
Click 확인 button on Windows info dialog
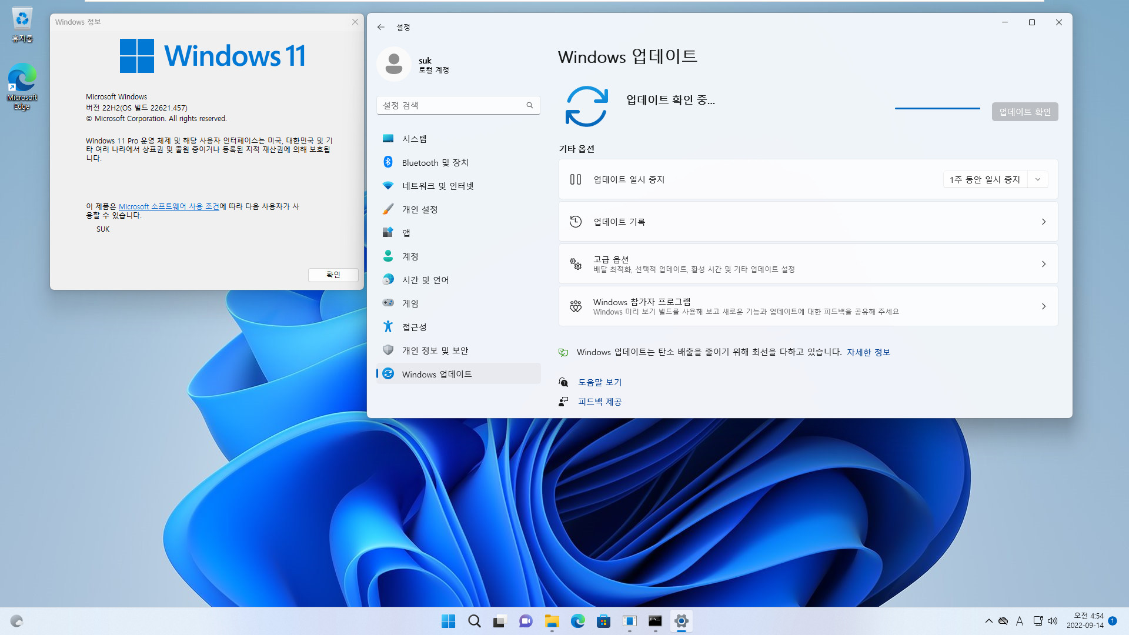click(x=333, y=275)
